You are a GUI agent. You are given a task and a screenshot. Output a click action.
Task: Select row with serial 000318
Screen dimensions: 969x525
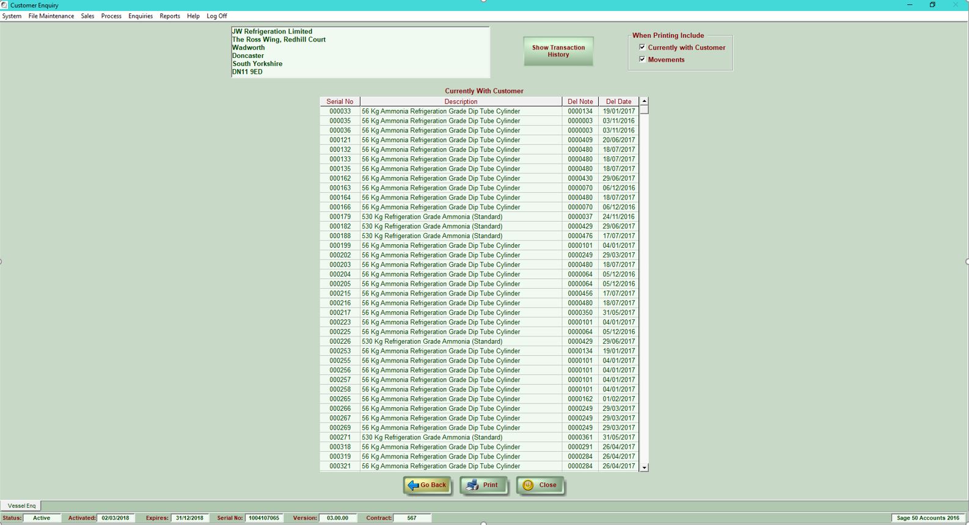[x=479, y=447]
